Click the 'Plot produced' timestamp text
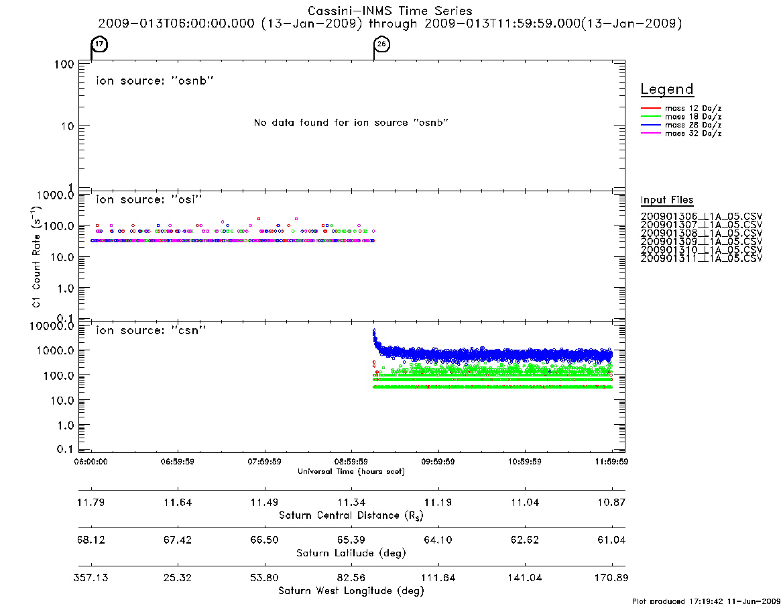 pyautogui.click(x=707, y=601)
